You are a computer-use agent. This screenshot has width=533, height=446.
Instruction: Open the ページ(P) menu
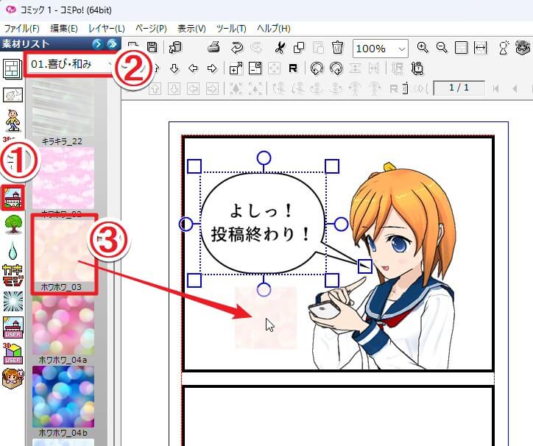click(151, 28)
